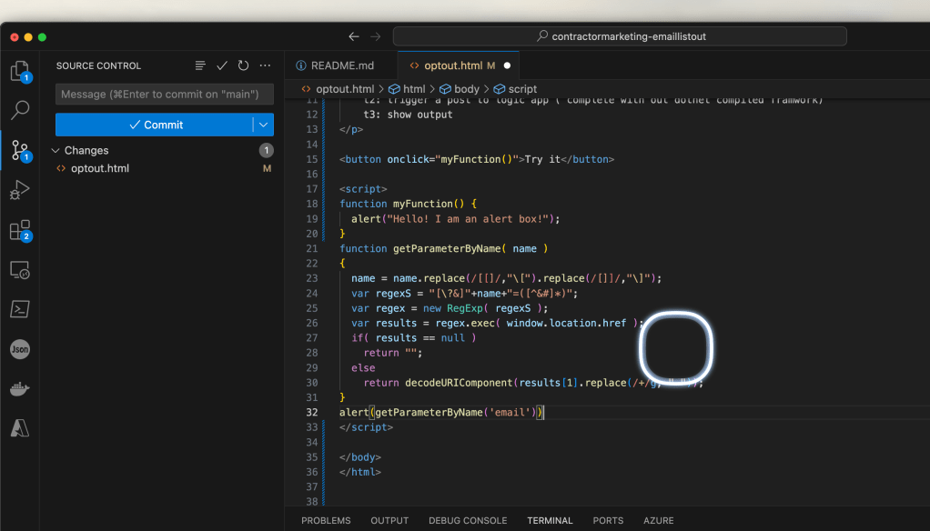This screenshot has width=930, height=531.
Task: Open the Explorer view in activity bar
Action: coord(20,71)
